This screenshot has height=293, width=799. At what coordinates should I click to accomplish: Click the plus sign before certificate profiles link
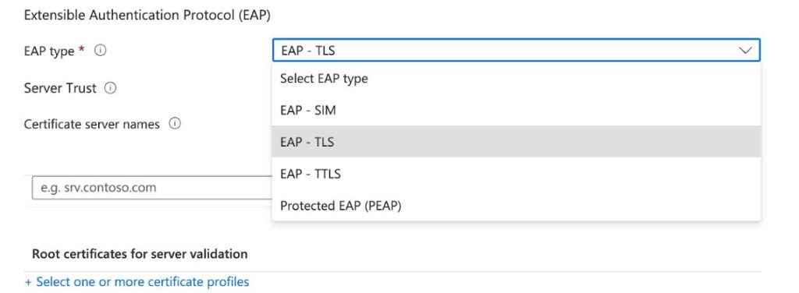click(x=28, y=282)
